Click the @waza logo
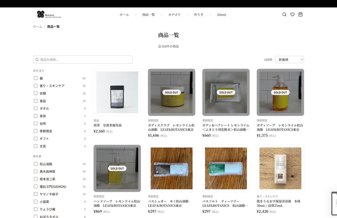This screenshot has height=218, width=337. point(49,14)
